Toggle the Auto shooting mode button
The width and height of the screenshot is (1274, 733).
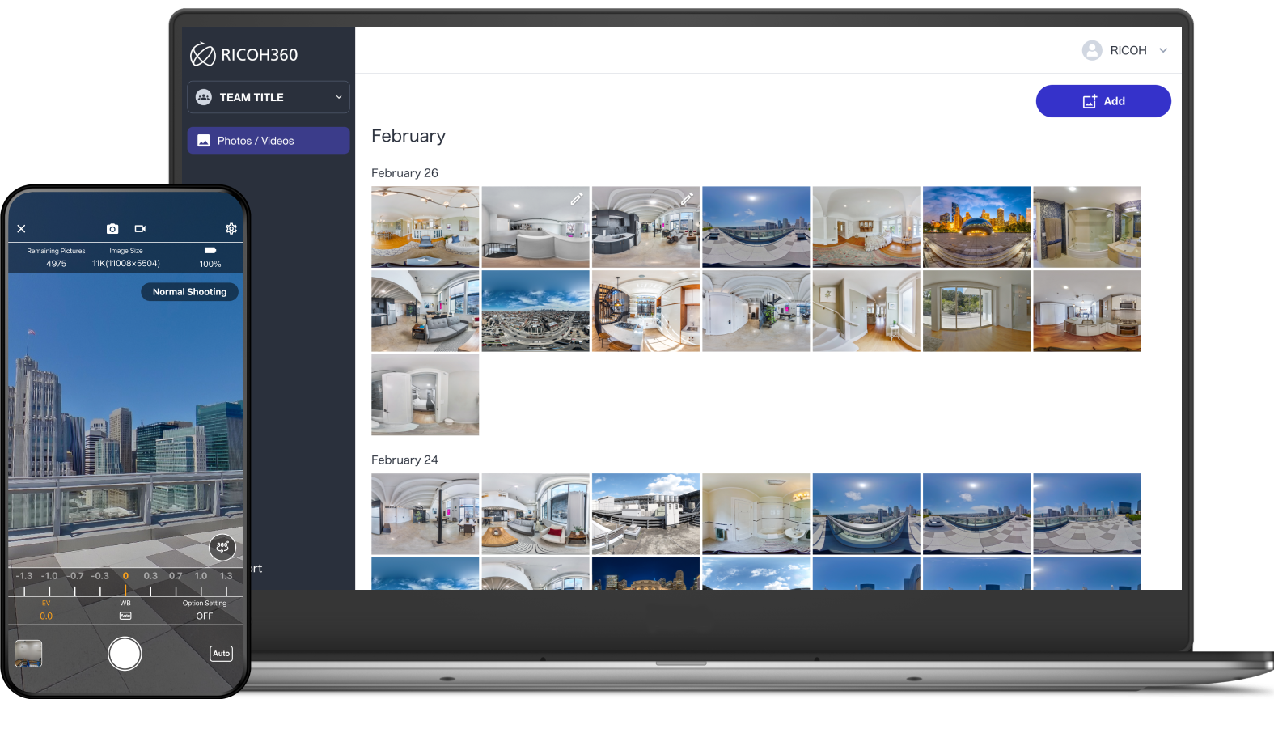(x=221, y=654)
